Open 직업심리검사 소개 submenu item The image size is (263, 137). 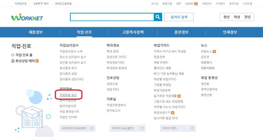[x=71, y=51]
